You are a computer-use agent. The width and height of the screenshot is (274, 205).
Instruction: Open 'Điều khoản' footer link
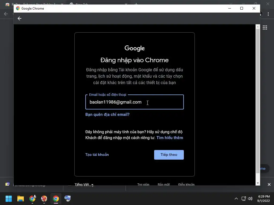[186, 184]
